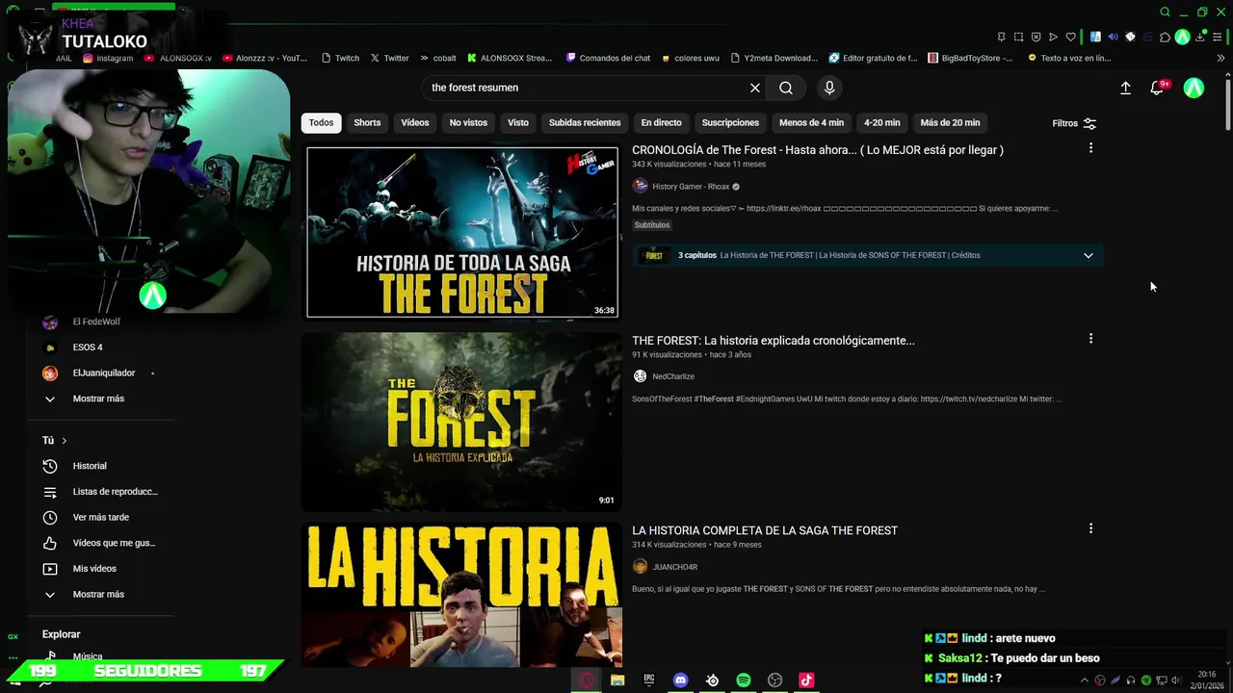Viewport: 1233px width, 693px height.
Task: Open the NedCharlize channel link
Action: (x=673, y=376)
